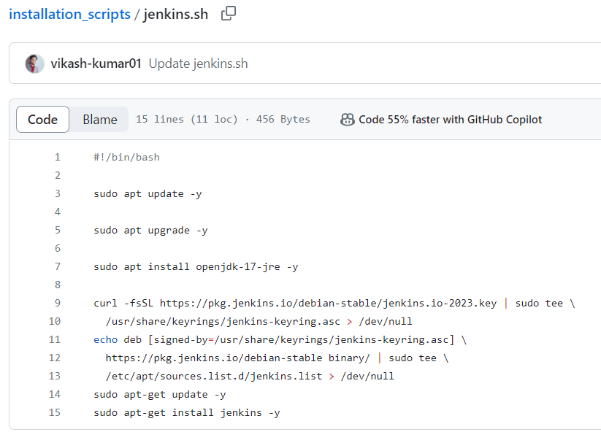Select line number 12
Image resolution: width=601 pixels, height=432 pixels.
click(x=55, y=358)
